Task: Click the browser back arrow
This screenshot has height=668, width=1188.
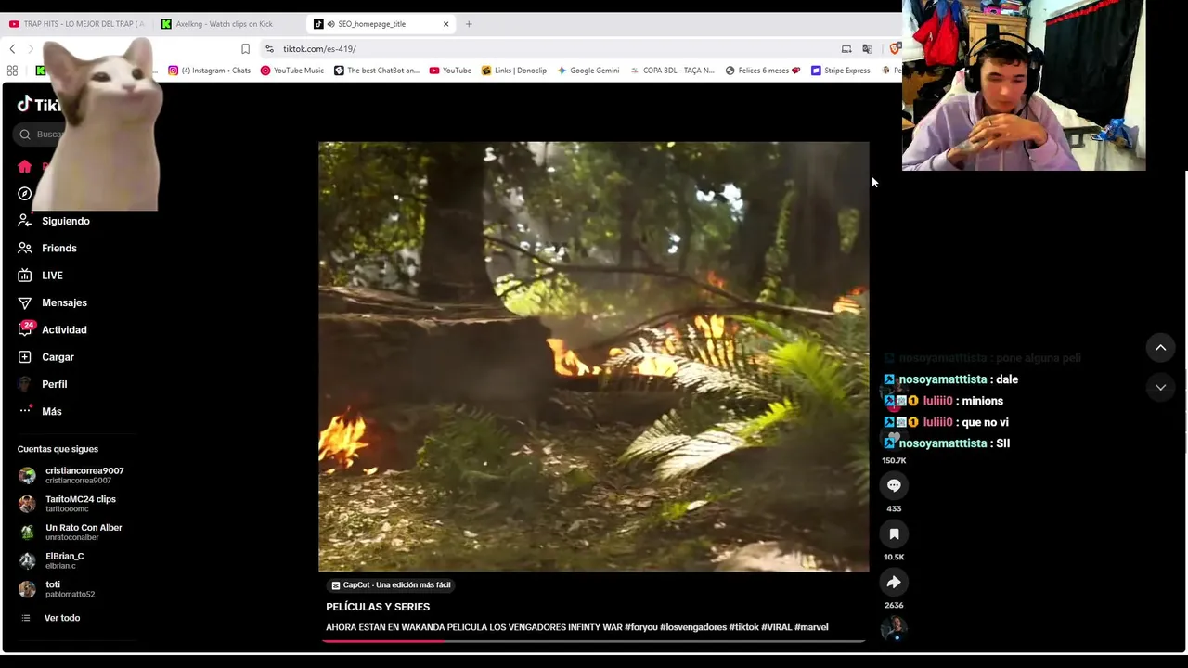Action: 12,49
